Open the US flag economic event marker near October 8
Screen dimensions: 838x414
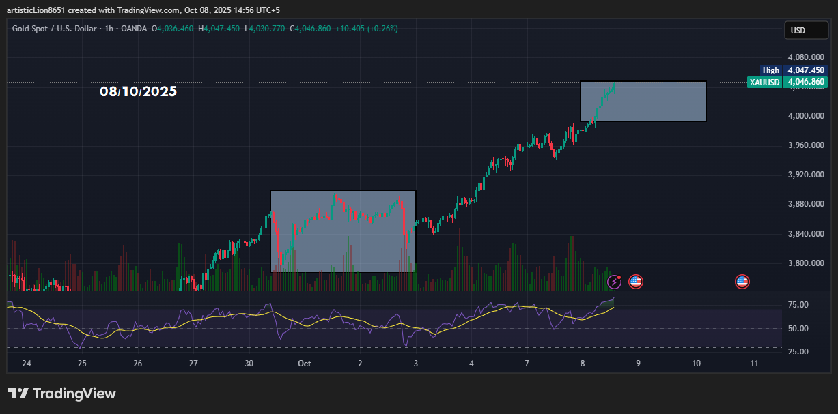click(636, 281)
